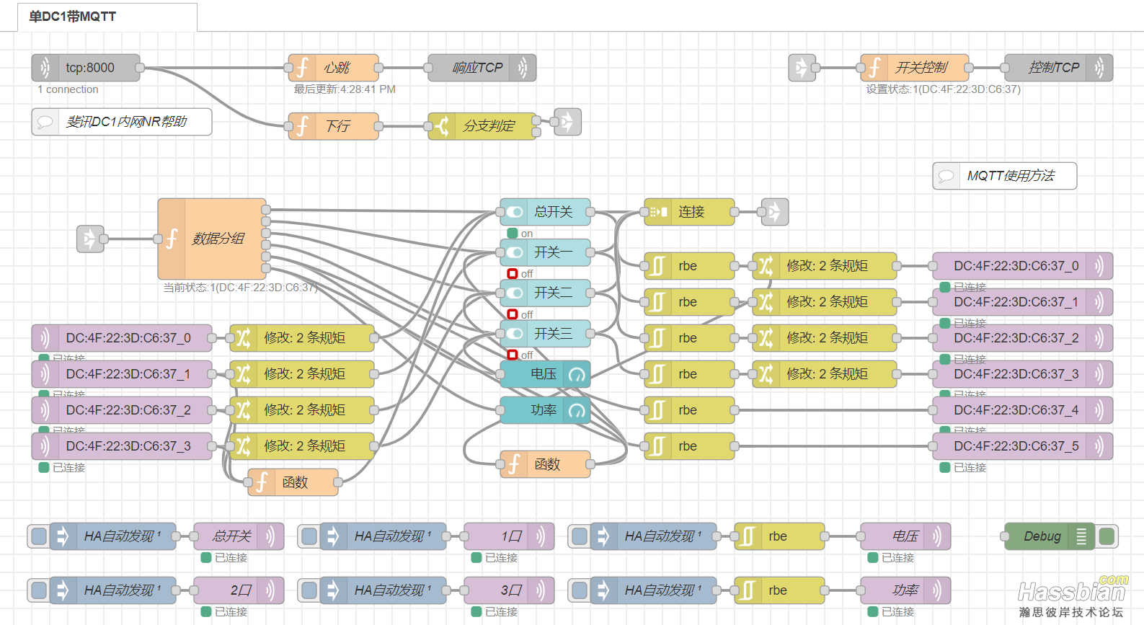Click status text 最后更新:4:28:41 PM
1144x625 pixels.
[x=345, y=89]
